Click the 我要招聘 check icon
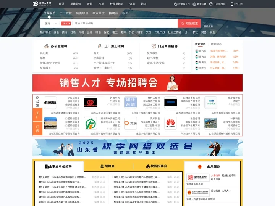 pyautogui.click(x=194, y=4)
